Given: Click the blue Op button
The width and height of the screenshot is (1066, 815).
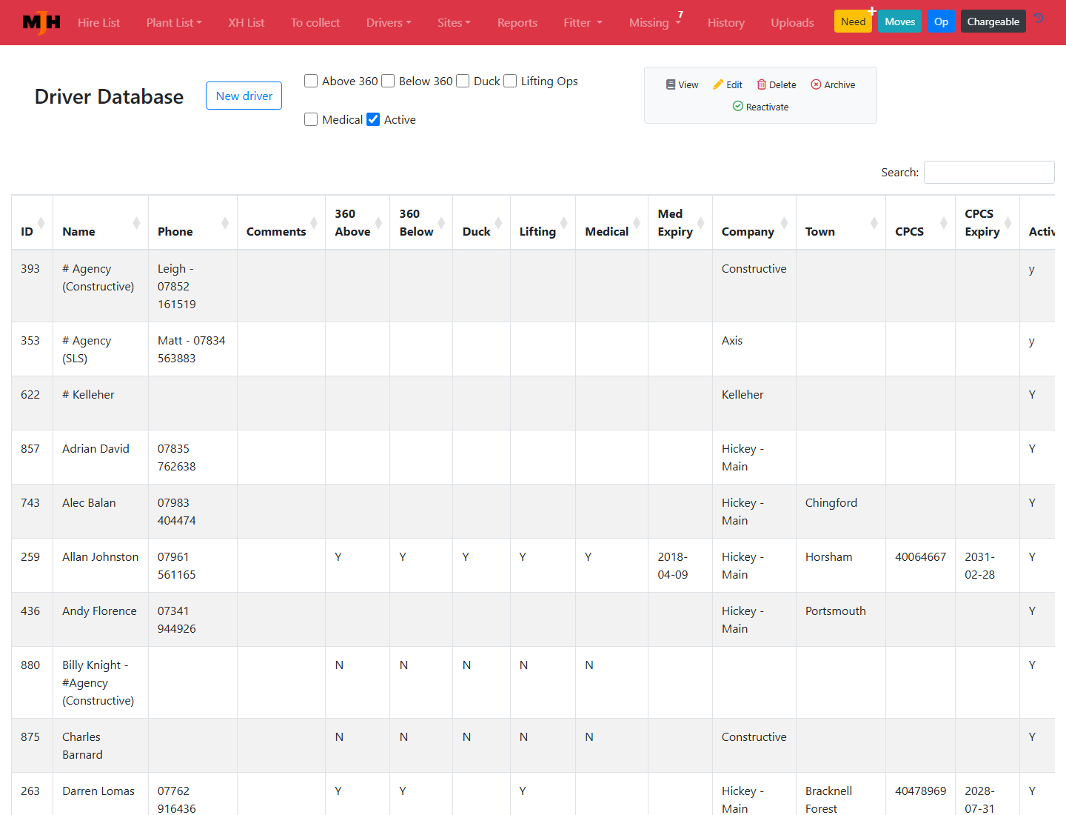Looking at the screenshot, I should (942, 21).
